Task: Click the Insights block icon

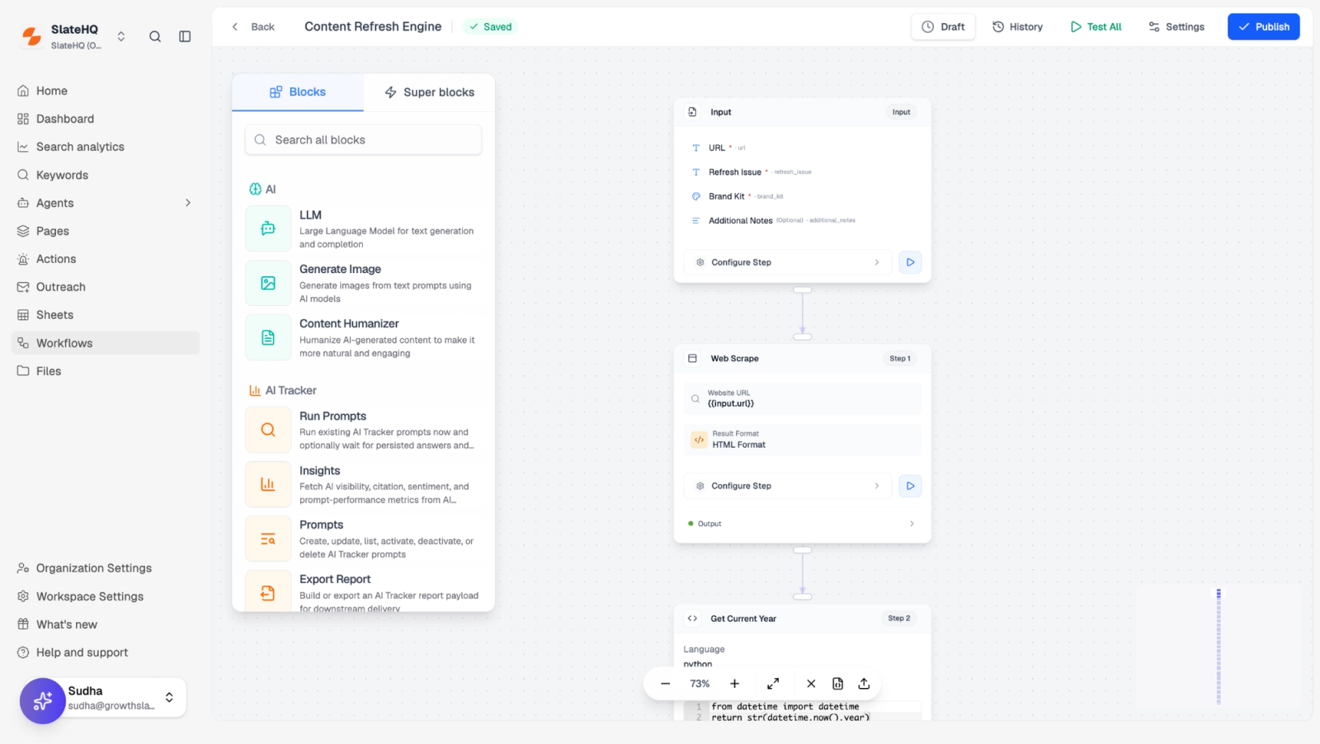Action: tap(268, 484)
